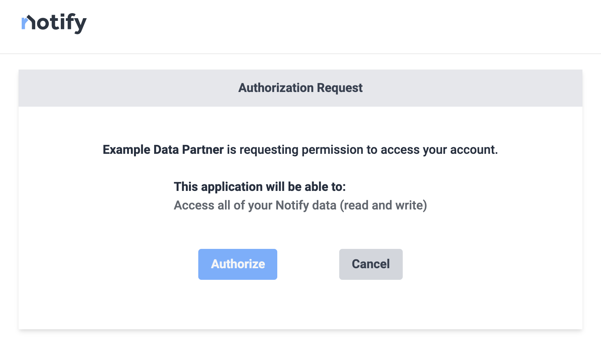601x354 pixels.
Task: Click the 'This application will be able to' label
Action: [x=260, y=187]
